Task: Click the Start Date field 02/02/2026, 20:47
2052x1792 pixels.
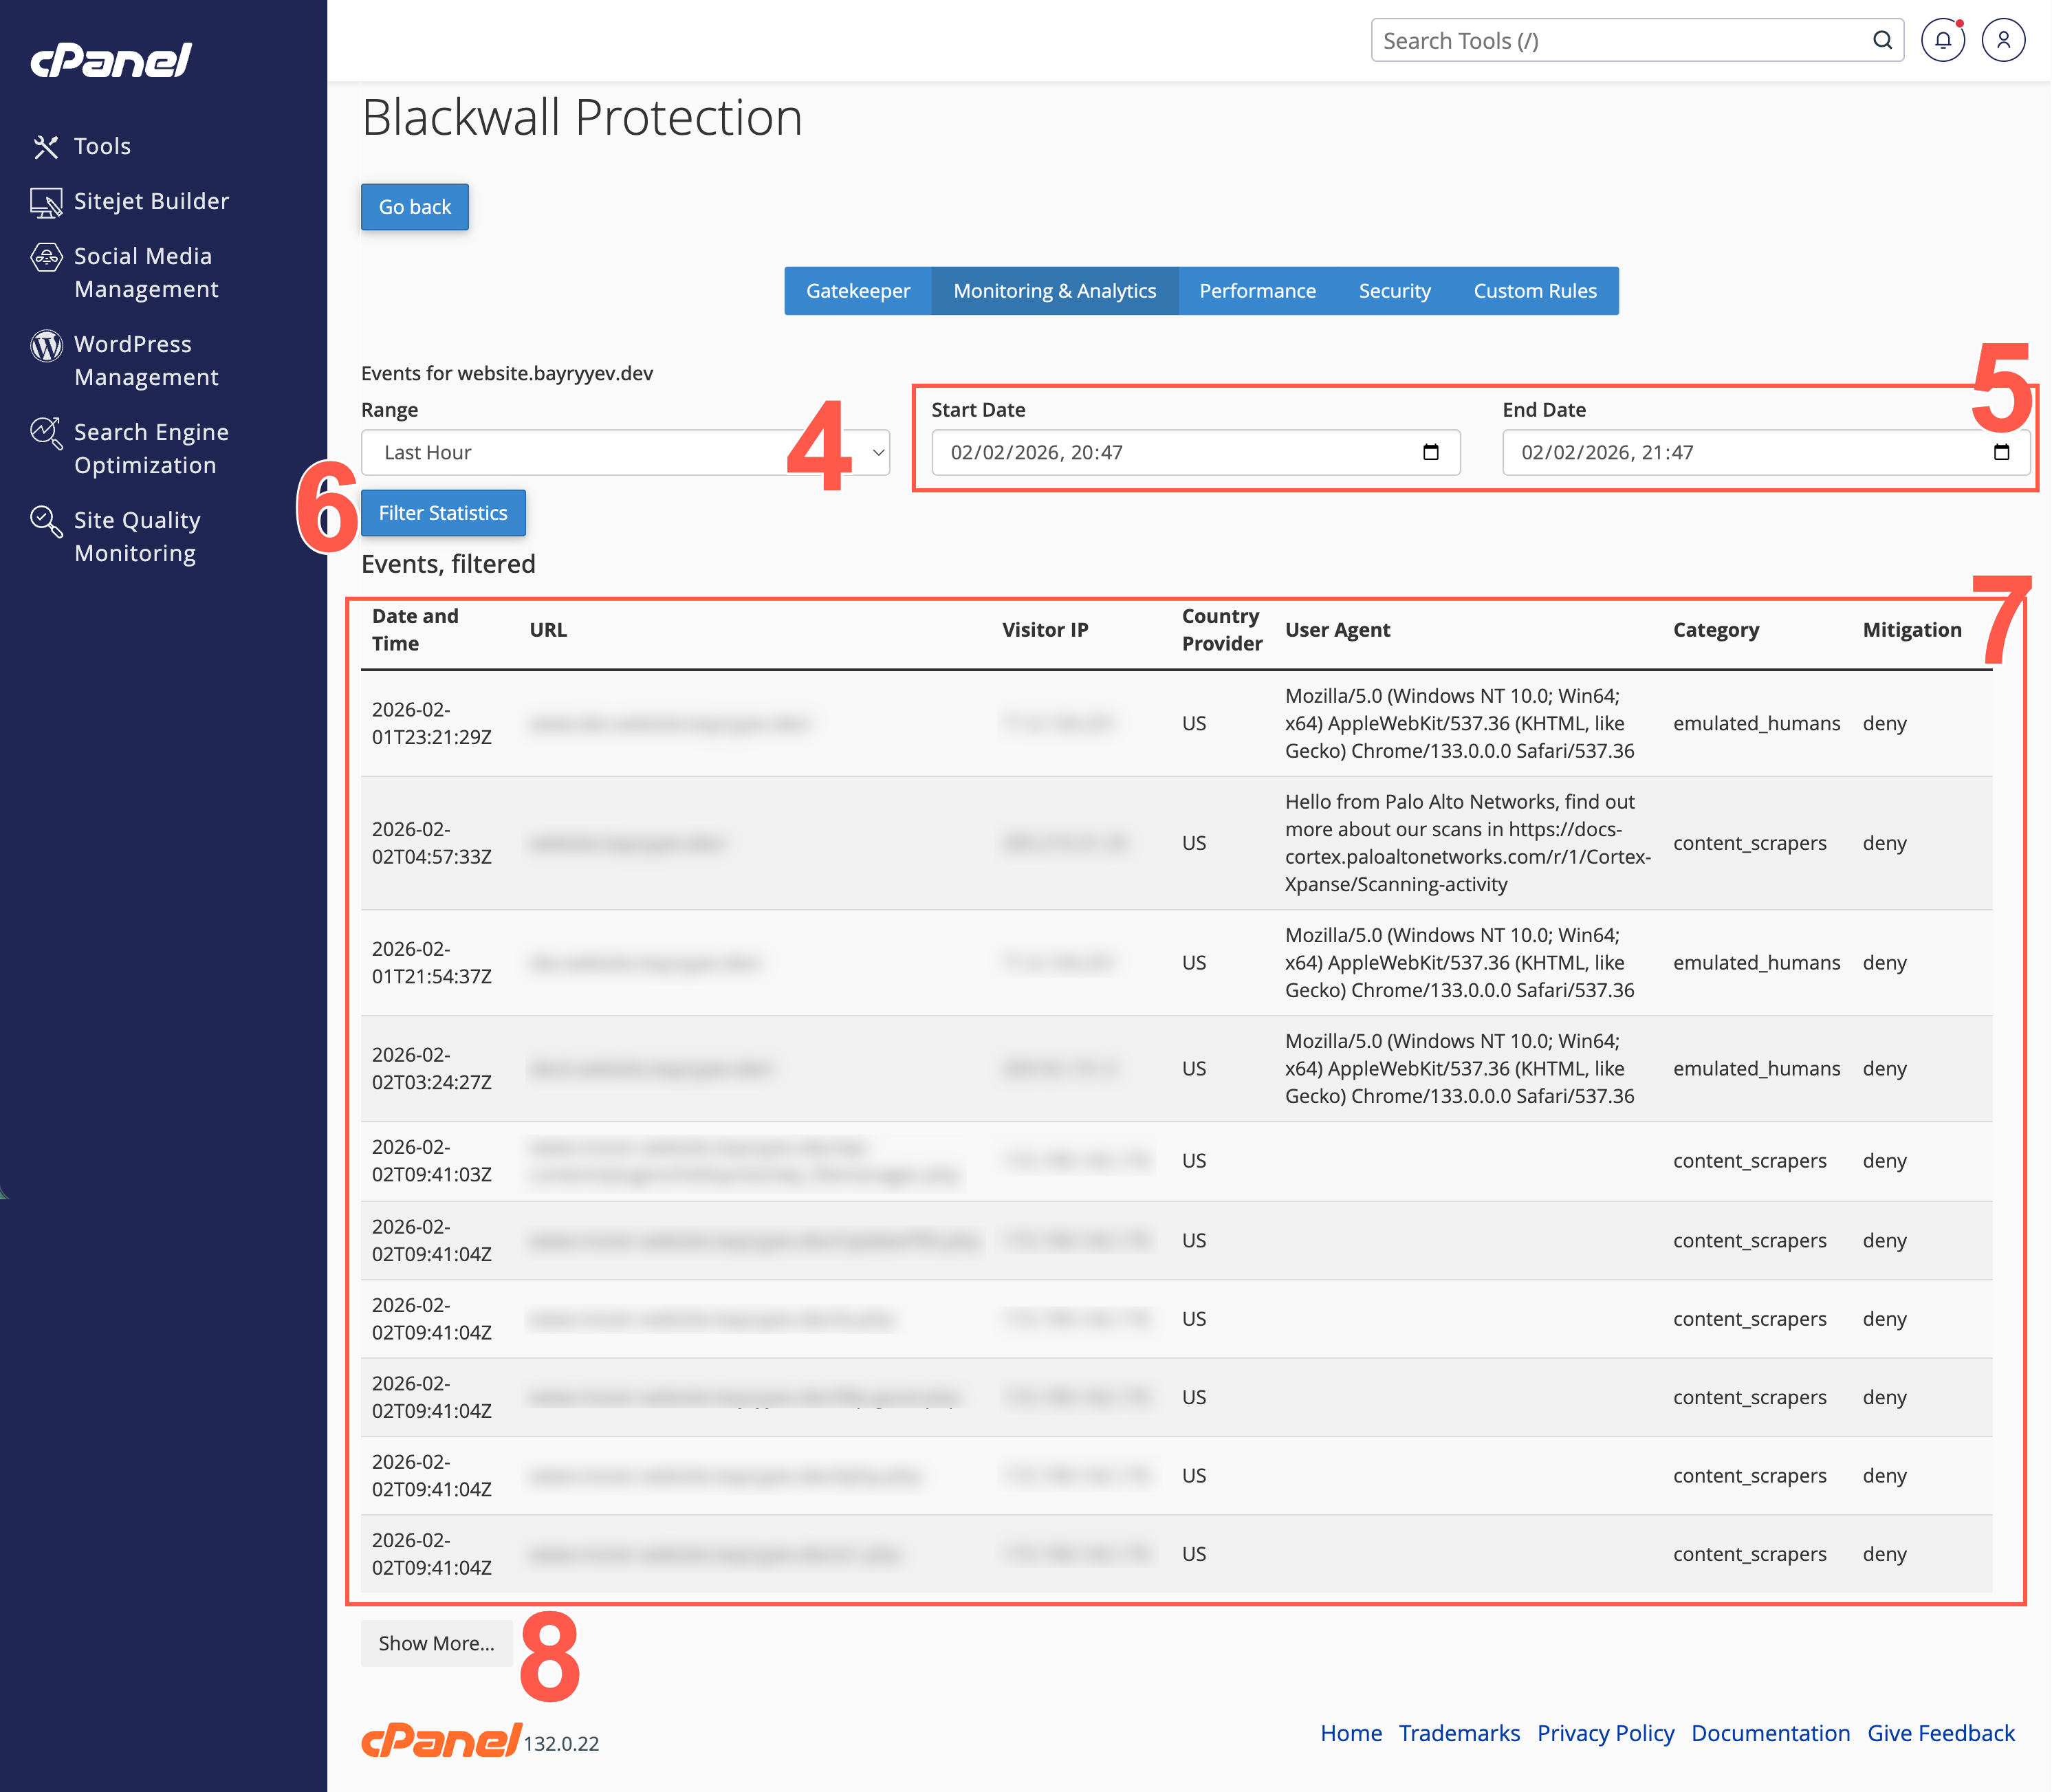Action: click(x=1196, y=452)
